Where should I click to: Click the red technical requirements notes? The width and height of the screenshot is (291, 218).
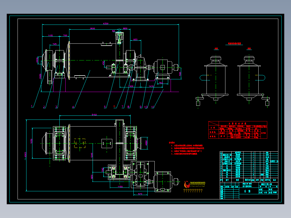tap(187, 148)
